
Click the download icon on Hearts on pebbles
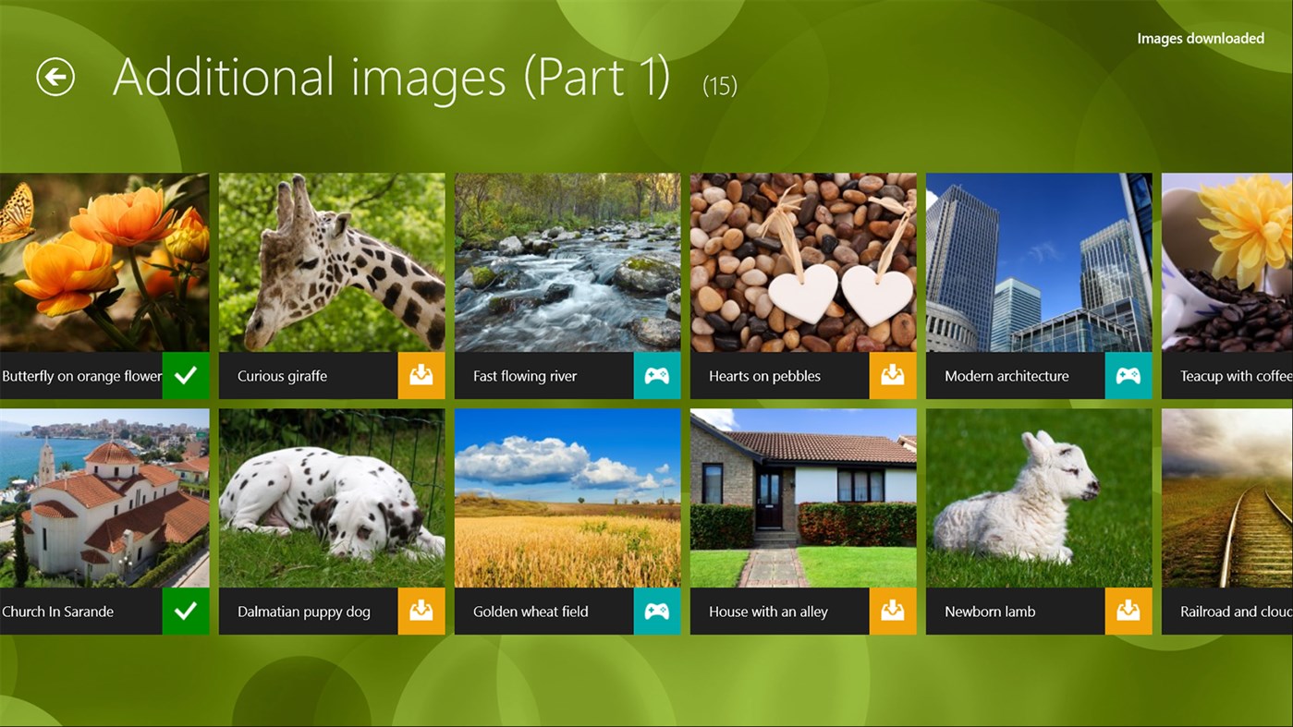click(893, 375)
